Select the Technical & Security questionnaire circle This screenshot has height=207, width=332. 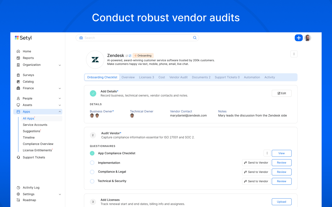point(92,181)
